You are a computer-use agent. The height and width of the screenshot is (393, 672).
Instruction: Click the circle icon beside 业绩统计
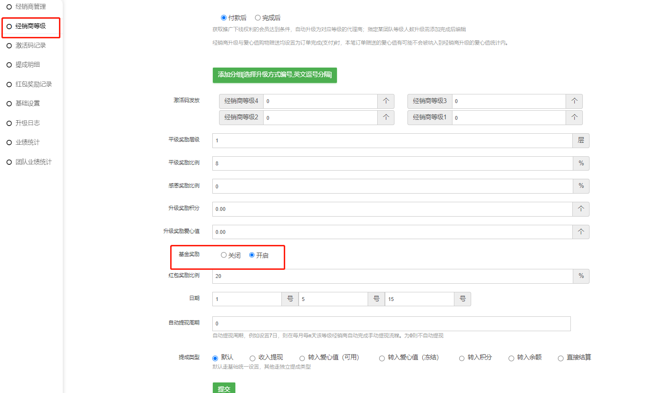point(9,142)
